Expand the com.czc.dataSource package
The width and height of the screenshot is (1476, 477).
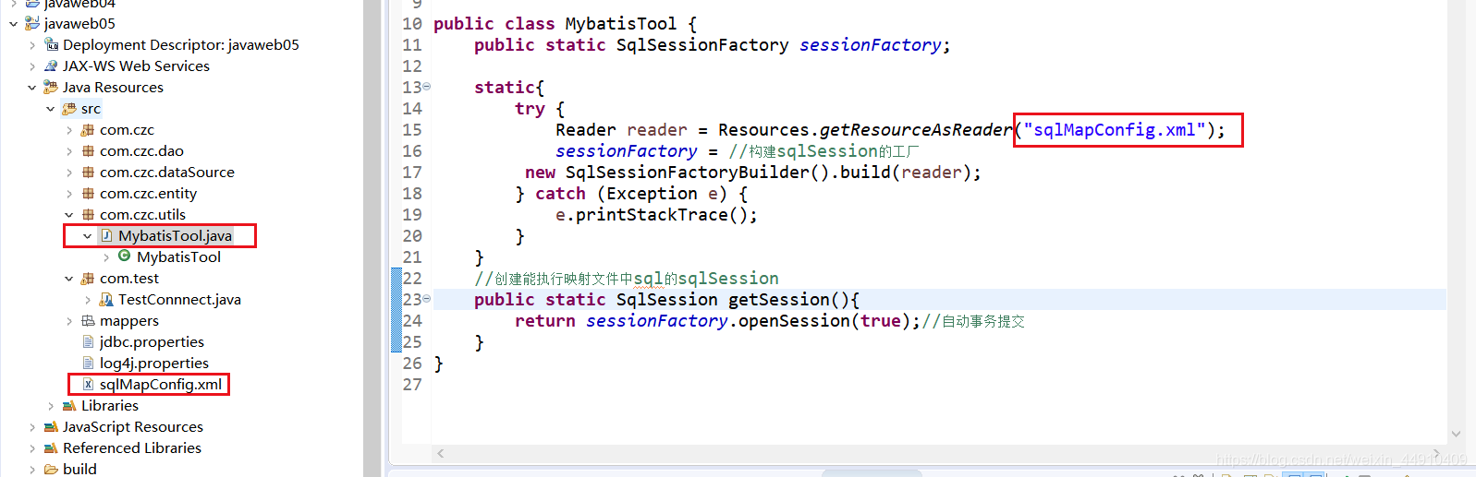[x=69, y=173]
